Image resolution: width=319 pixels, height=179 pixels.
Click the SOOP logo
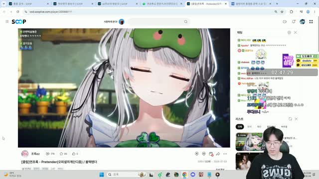(19, 21)
